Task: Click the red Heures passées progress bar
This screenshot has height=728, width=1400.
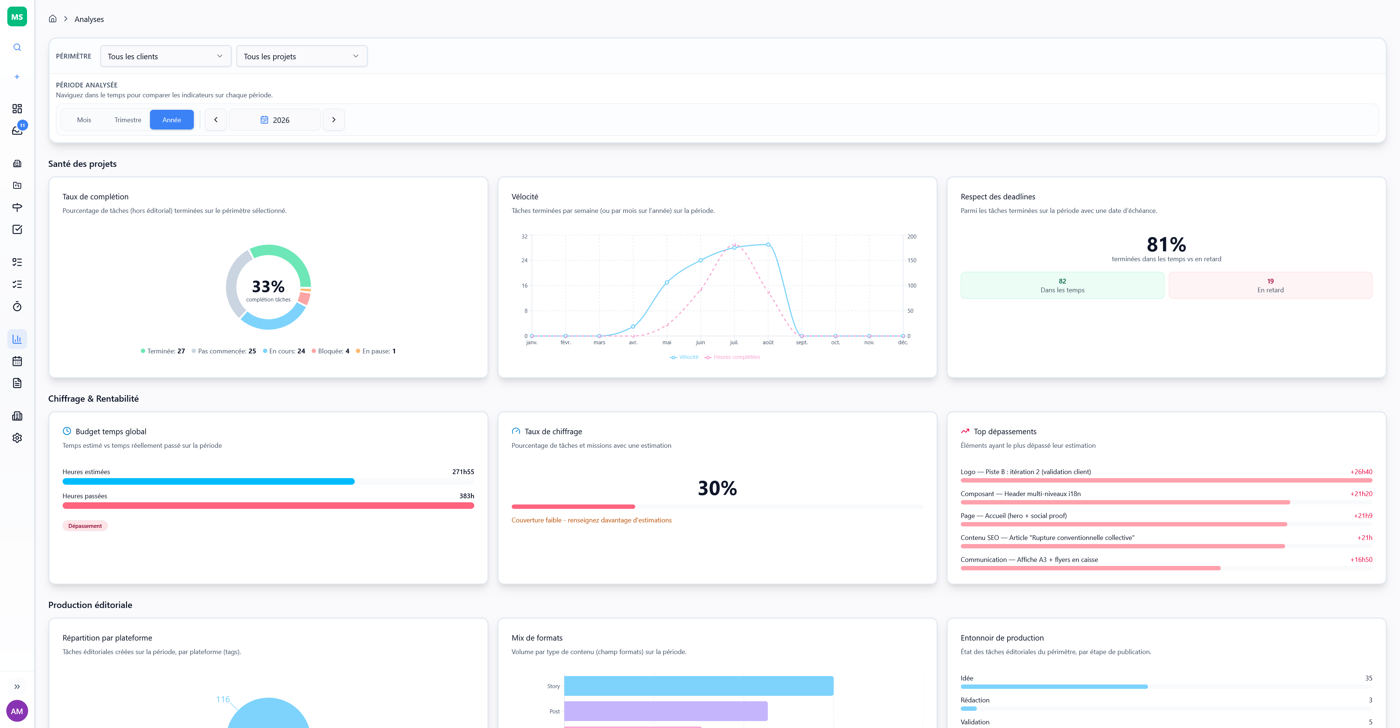Action: point(268,506)
